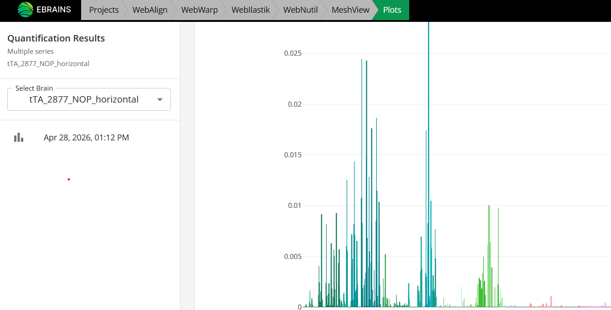
Task: Click the tTA_2877_NOP_horizontal subtitle text
Action: 48,64
